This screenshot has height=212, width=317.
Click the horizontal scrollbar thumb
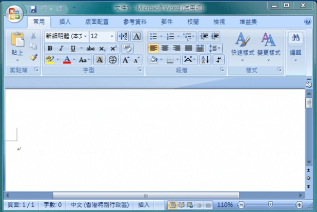coord(146,196)
